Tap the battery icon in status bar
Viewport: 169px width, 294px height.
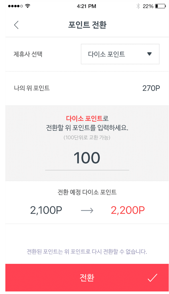pos(160,6)
